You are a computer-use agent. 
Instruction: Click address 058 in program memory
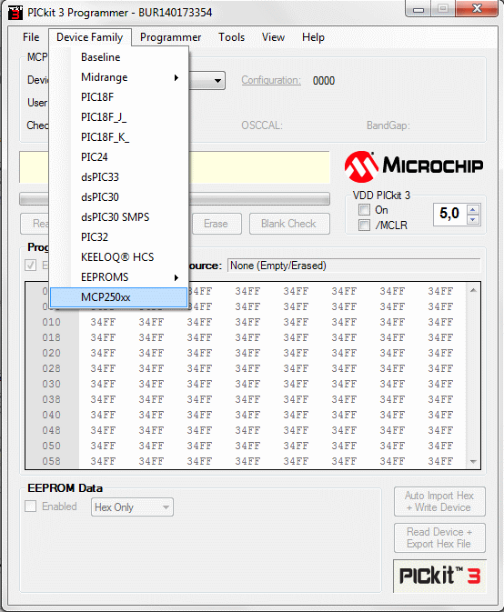point(52,461)
